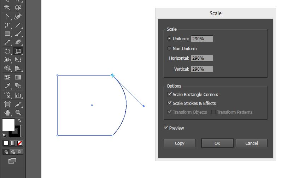
Task: Click the Horizontal percentage field
Action: pyautogui.click(x=202, y=58)
